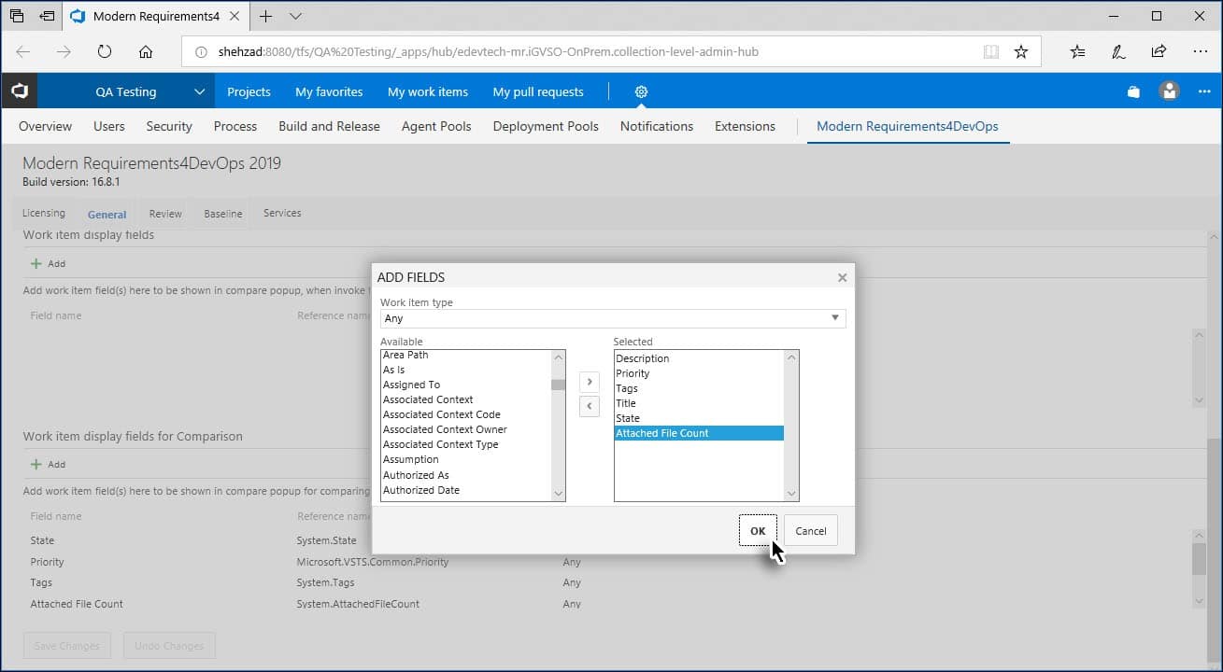The image size is (1223, 672).
Task: Show tab previews chevron
Action: [295, 16]
